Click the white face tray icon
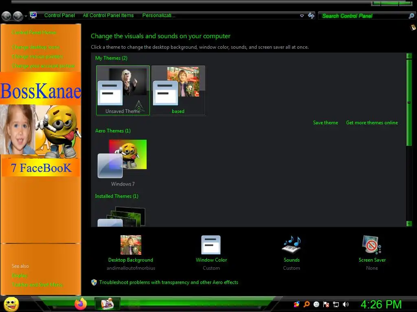The image size is (417, 312). tap(316, 304)
